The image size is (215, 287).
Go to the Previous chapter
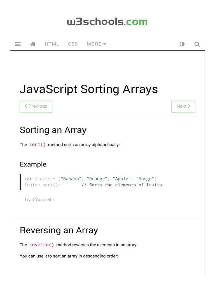36,106
